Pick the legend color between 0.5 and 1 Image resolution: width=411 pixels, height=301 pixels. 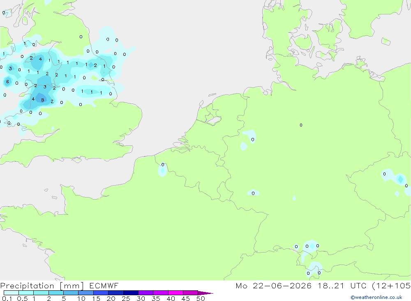click(x=26, y=293)
